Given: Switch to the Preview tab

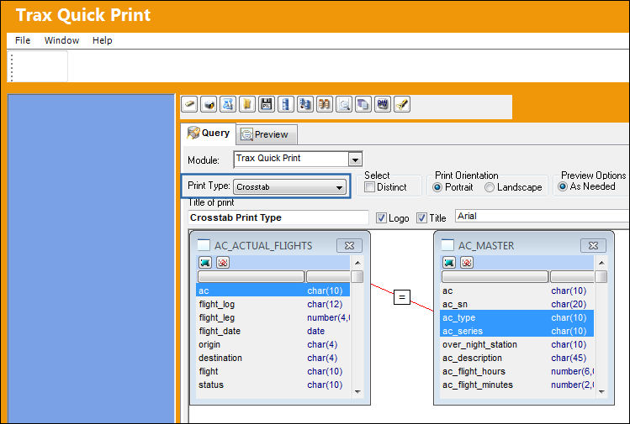Looking at the screenshot, I should (267, 134).
